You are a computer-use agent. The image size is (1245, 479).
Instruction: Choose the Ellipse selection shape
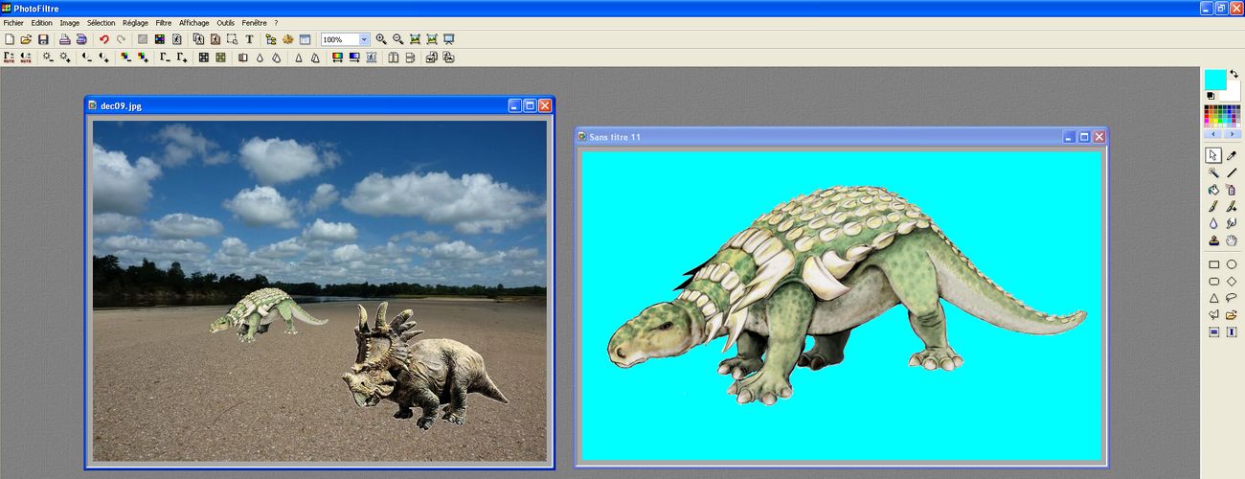1232,264
